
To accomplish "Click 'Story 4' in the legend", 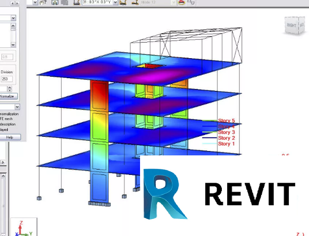I will coord(226,127).
